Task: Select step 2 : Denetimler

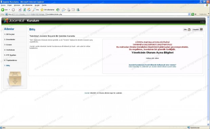Action: (9, 40)
